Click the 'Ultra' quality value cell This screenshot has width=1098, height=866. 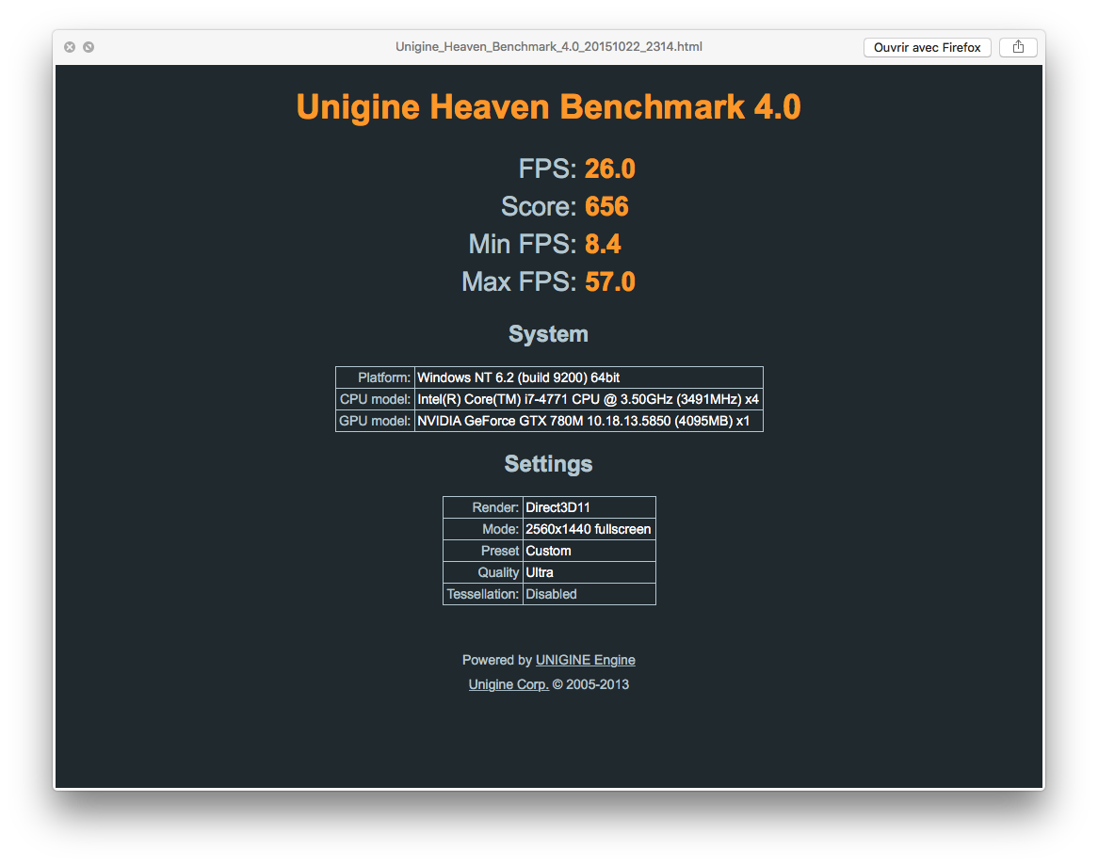[589, 572]
